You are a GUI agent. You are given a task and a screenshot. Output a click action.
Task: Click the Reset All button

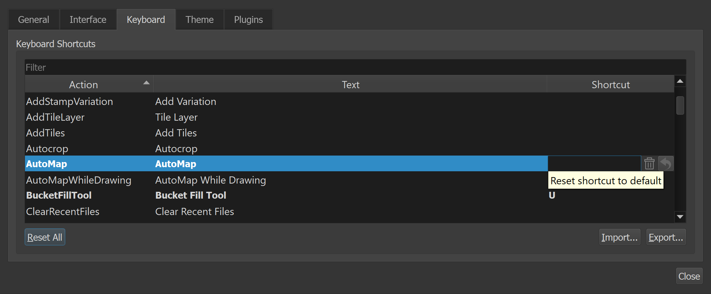pos(44,237)
